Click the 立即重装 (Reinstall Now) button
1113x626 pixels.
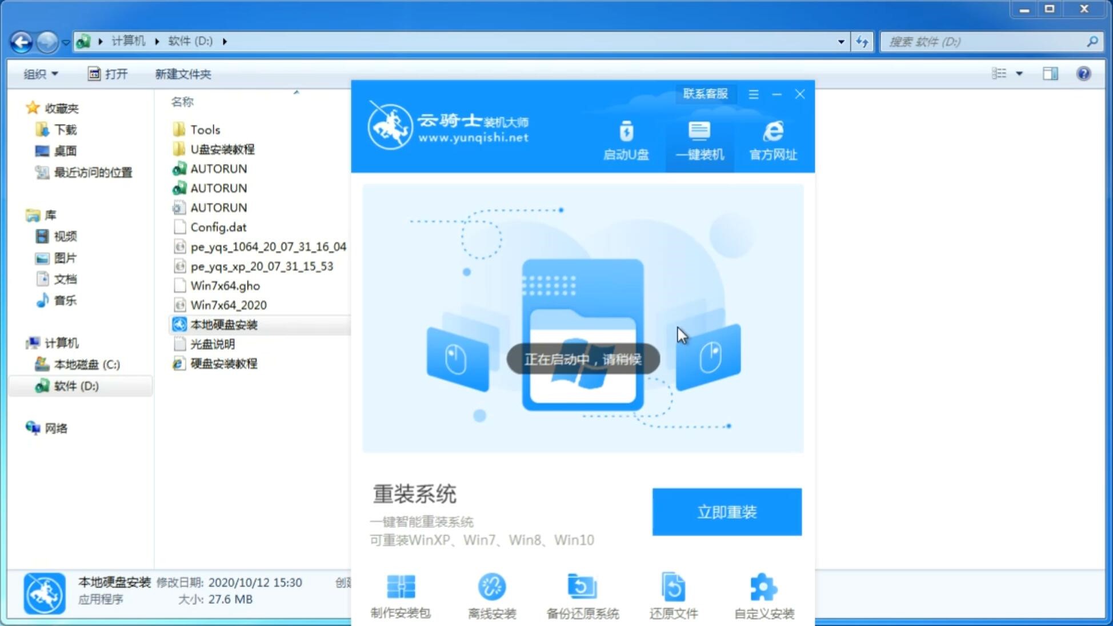727,512
